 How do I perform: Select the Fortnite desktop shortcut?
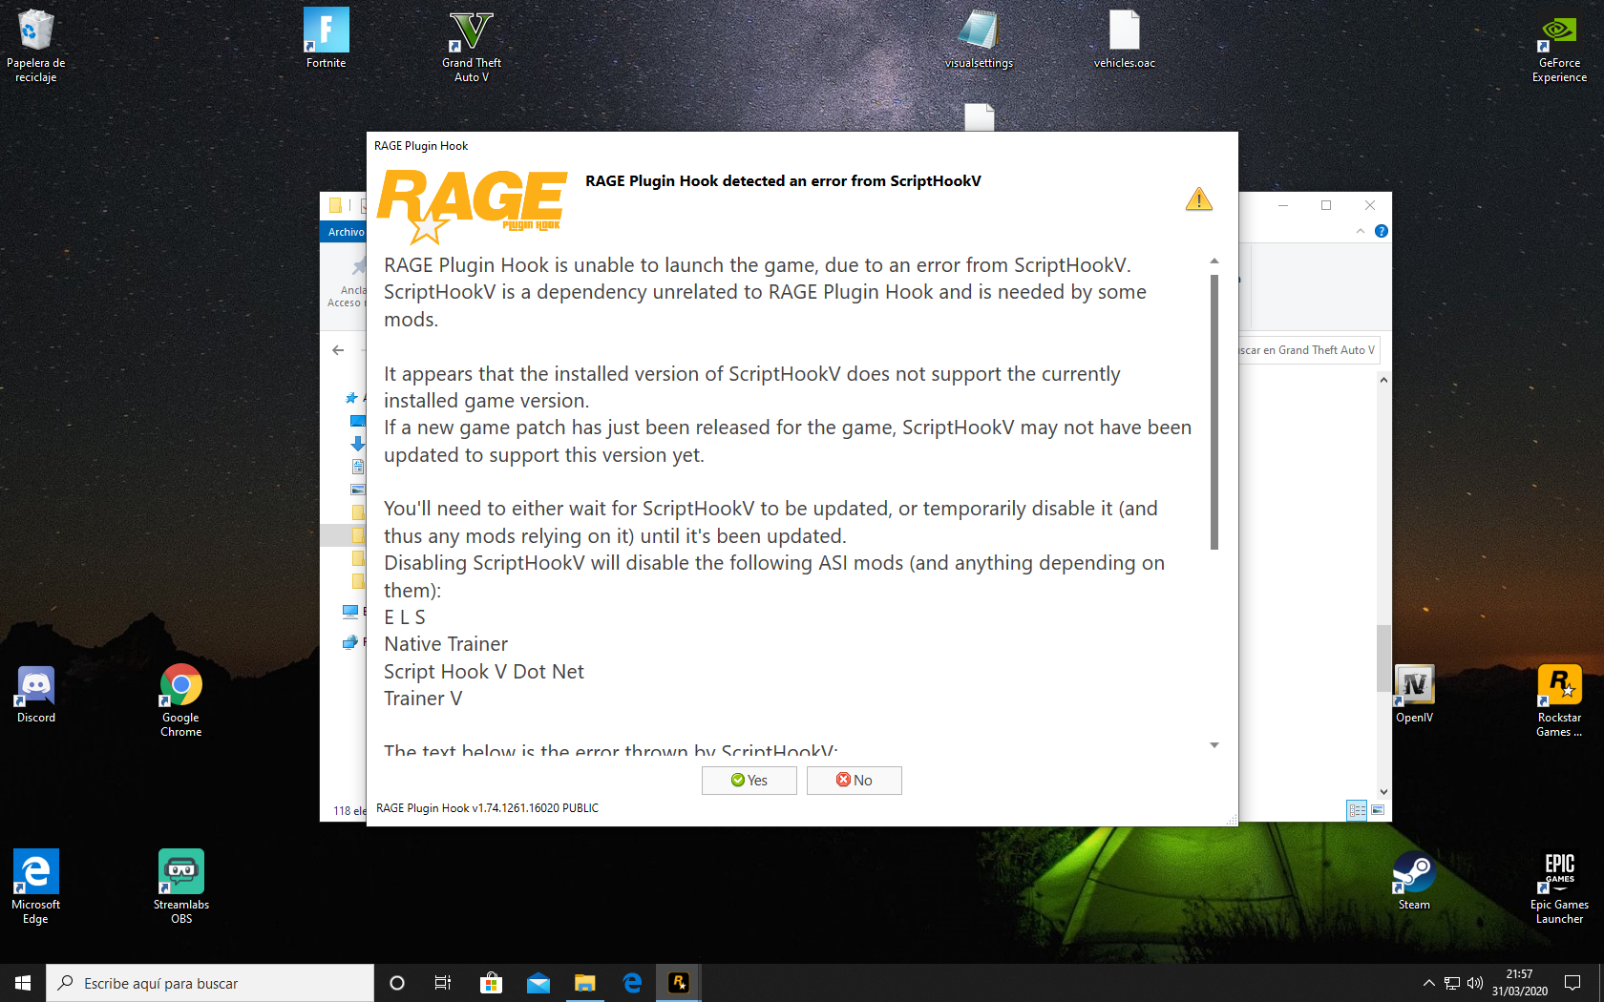(x=327, y=38)
